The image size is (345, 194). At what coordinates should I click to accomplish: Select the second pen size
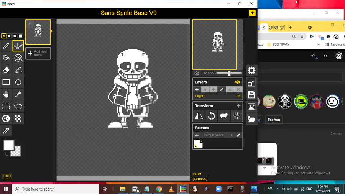pyautogui.click(x=9, y=36)
